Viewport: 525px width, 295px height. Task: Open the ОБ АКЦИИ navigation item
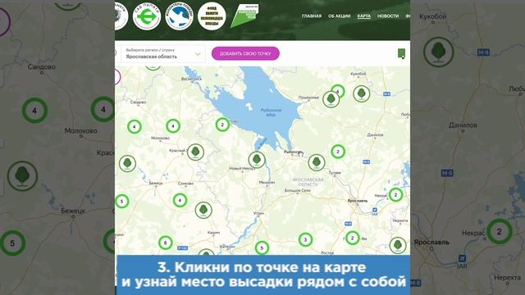click(x=339, y=16)
